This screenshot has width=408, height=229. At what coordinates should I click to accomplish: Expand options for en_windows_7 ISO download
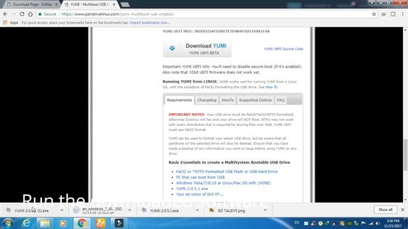(x=129, y=211)
